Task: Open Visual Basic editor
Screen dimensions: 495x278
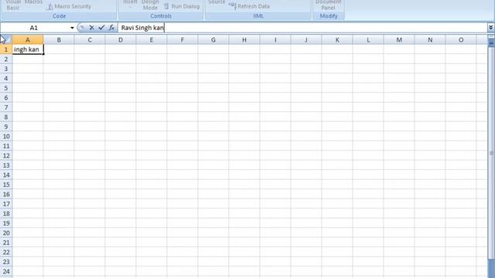Action: pos(13,5)
